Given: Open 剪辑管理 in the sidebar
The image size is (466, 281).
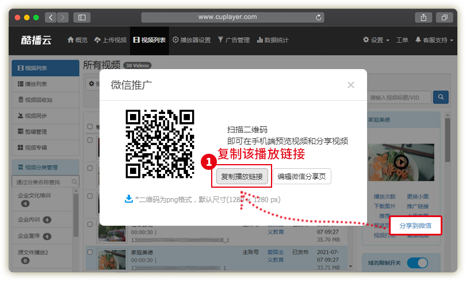Looking at the screenshot, I should tap(45, 132).
